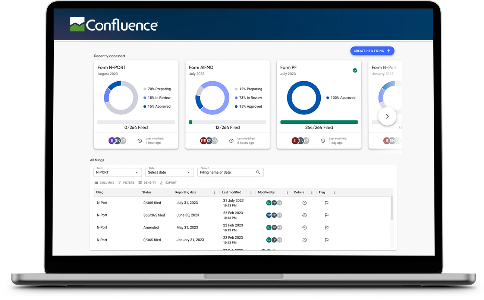The image size is (484, 300).
Task: Click the Form PF filed progress bar
Action: 319,122
